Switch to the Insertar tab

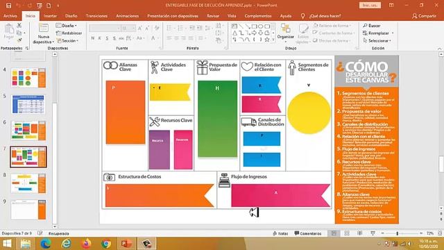pos(50,16)
